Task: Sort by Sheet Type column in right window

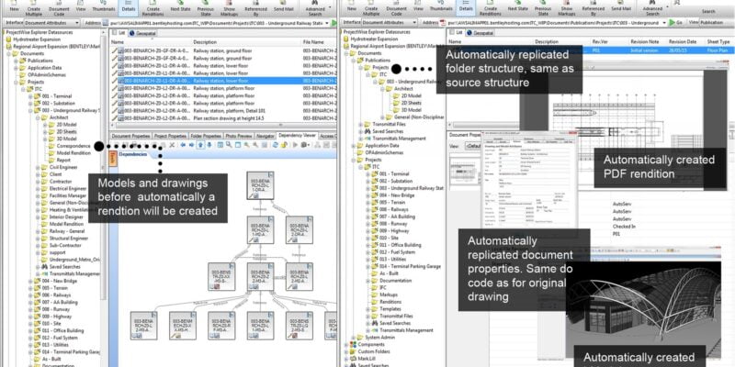Action: pos(719,41)
